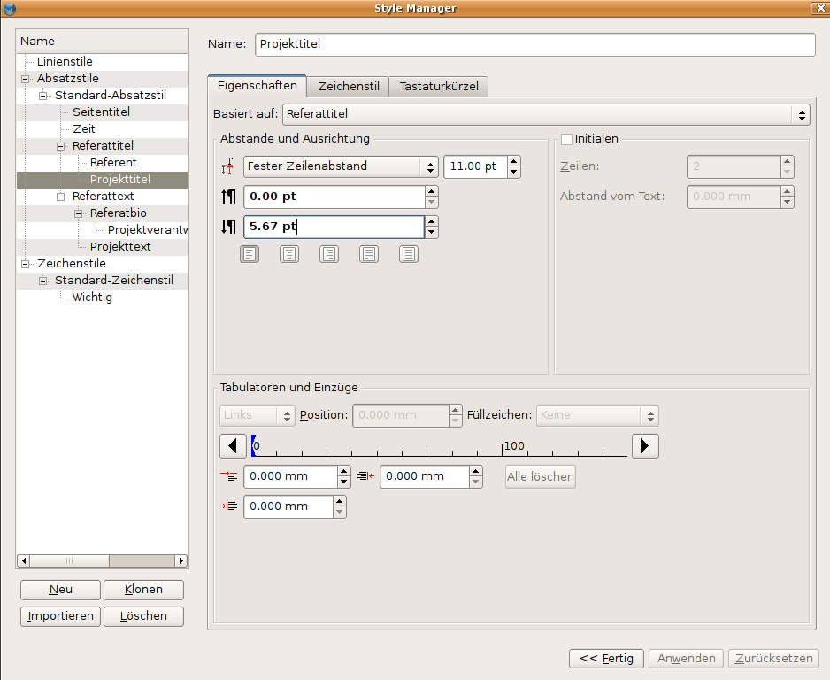This screenshot has height=680, width=830.
Task: Collapse the Absatzstile tree node
Action: click(26, 79)
